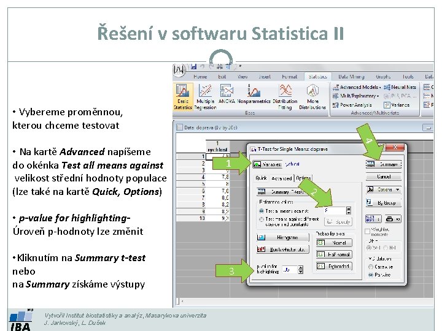Open Basic Statistics in the ribbon

(183, 97)
